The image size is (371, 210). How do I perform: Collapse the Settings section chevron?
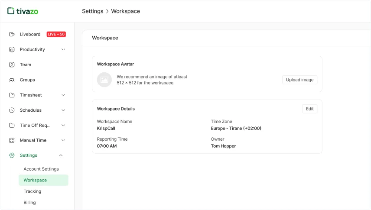[x=61, y=155]
